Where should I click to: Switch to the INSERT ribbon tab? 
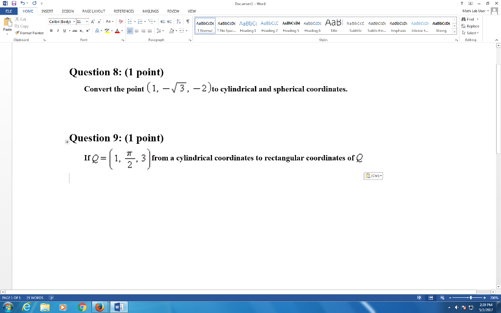click(x=47, y=11)
